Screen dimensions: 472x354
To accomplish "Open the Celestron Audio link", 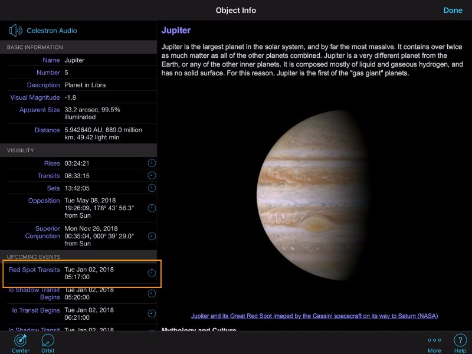I will [52, 31].
